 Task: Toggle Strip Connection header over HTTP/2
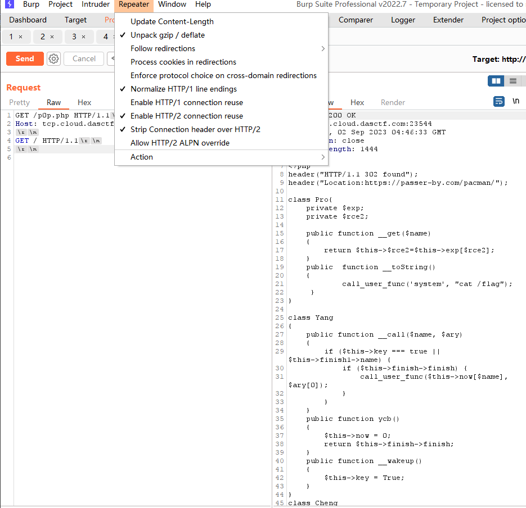[221, 129]
